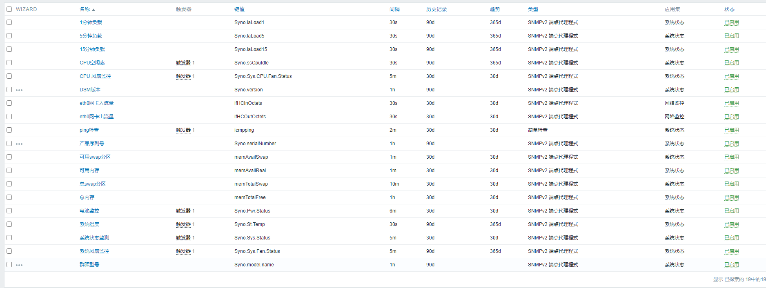Open the 系统温度 item
Screen dimensions: 766x288
point(89,224)
